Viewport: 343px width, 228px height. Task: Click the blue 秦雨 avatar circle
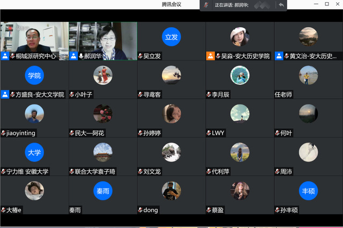(x=103, y=190)
